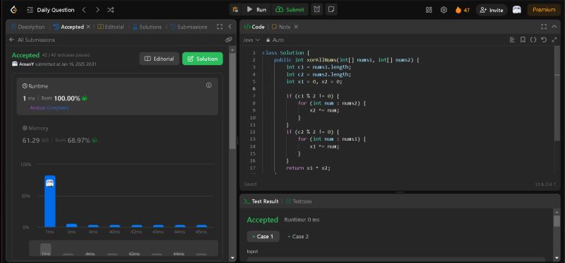Submit the solution
The height and width of the screenshot is (263, 565).
coord(290,10)
